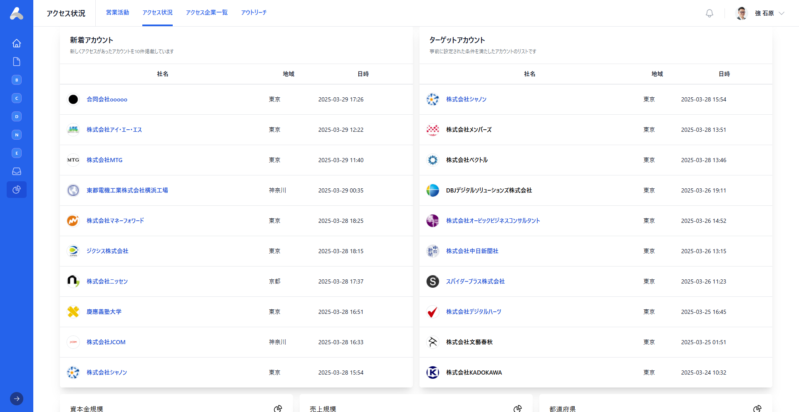Open sidebar item "C"
Screen dimensions: 799x412
[16, 98]
